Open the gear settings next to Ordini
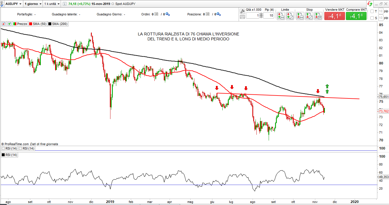 [x=168, y=14]
